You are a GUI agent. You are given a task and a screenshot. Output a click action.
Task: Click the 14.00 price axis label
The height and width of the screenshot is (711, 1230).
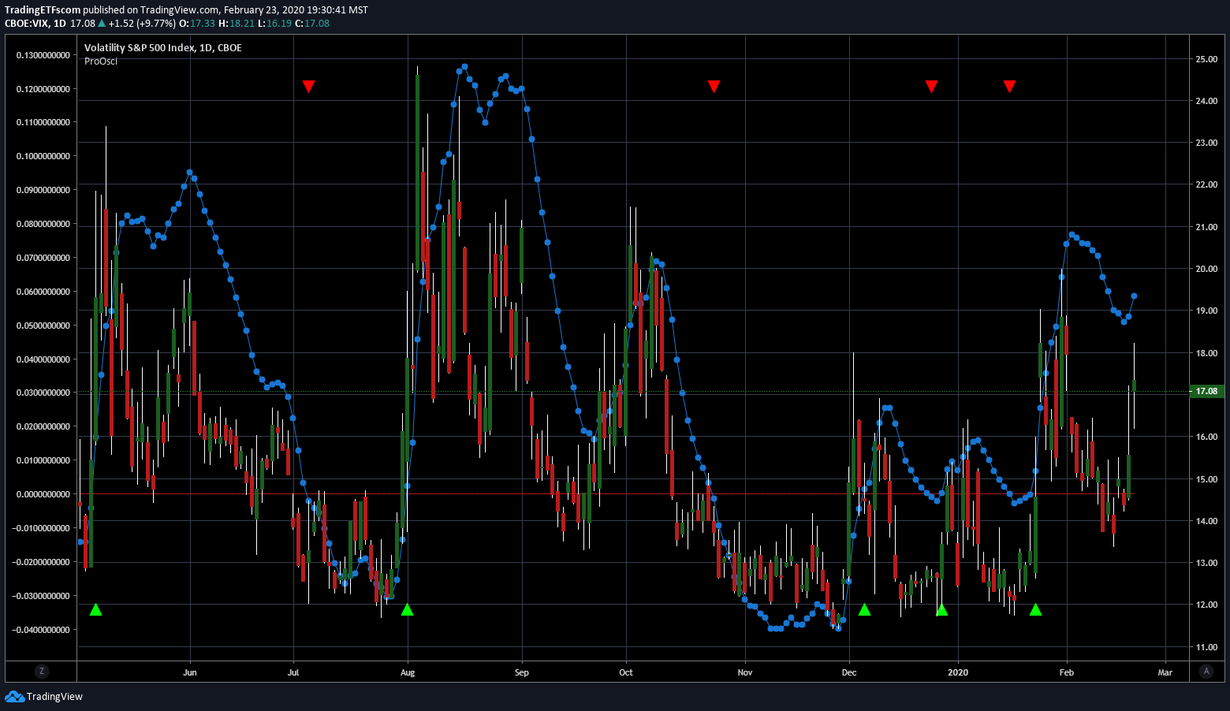pos(1206,521)
